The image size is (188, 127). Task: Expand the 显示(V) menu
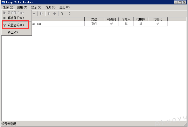point(36,8)
